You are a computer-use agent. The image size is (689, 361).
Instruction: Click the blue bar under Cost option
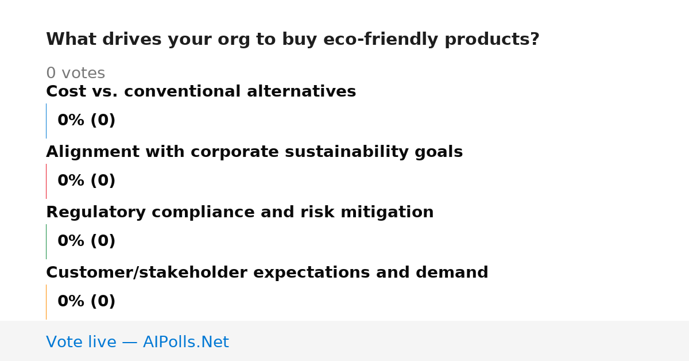click(46, 121)
